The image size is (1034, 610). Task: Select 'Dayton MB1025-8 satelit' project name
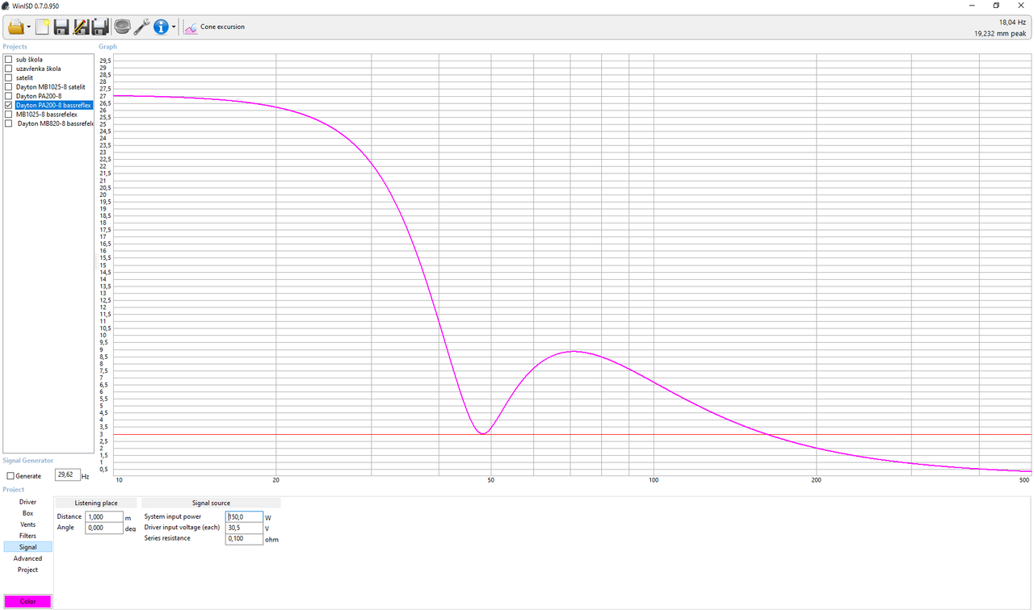[x=50, y=87]
